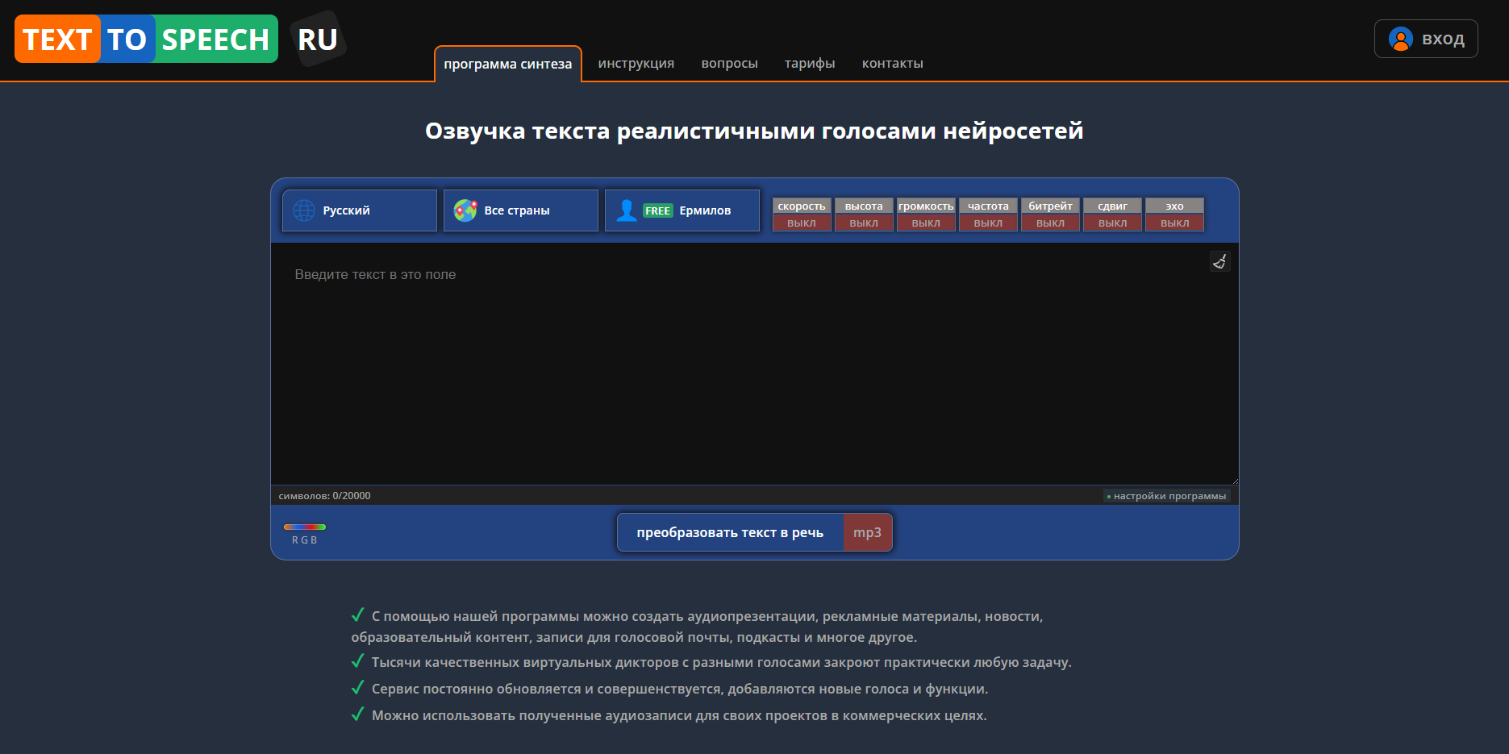Viewport: 1509px width, 754px height.
Task: Click the map icon beside Все страны
Action: (465, 210)
